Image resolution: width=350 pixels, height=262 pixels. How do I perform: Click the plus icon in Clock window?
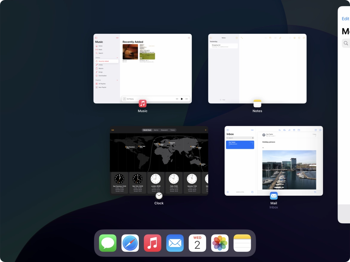tap(205, 130)
